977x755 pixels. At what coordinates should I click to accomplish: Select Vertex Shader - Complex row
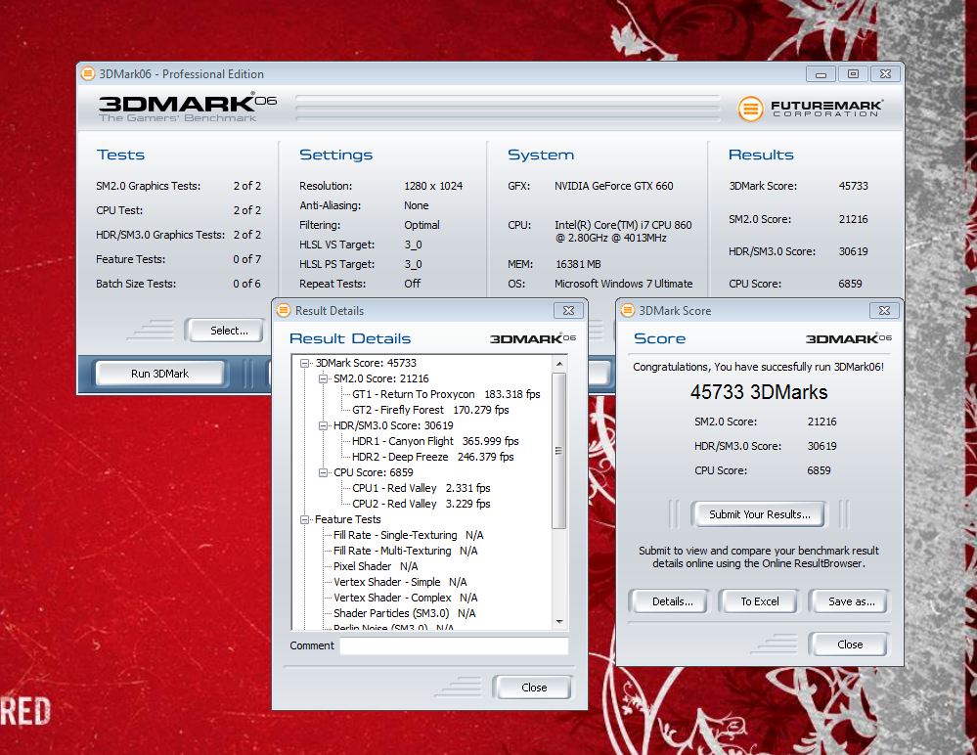[x=406, y=598]
